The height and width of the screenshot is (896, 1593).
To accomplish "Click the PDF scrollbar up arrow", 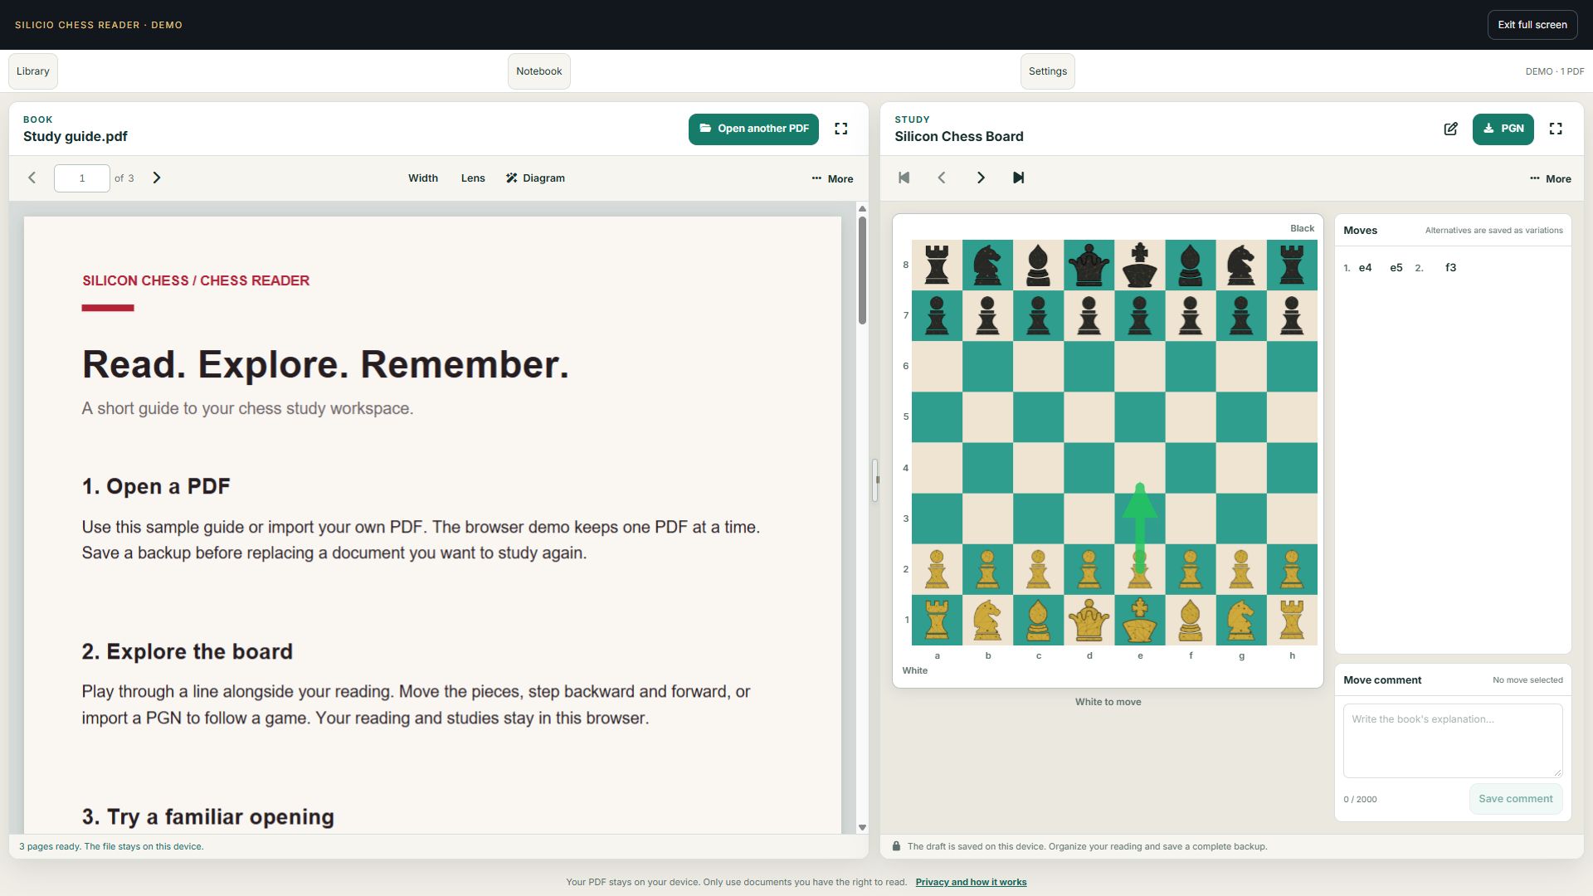I will pos(862,209).
